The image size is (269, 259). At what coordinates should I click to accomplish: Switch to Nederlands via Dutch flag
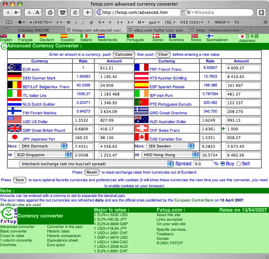(101, 36)
